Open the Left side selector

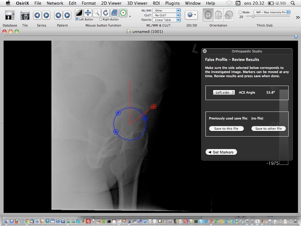pos(224,92)
